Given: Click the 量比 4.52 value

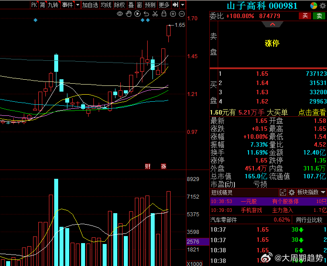Looking at the screenshot, I should coord(320,145).
